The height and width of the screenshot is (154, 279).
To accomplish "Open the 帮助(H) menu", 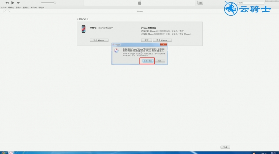I will (41, 7).
